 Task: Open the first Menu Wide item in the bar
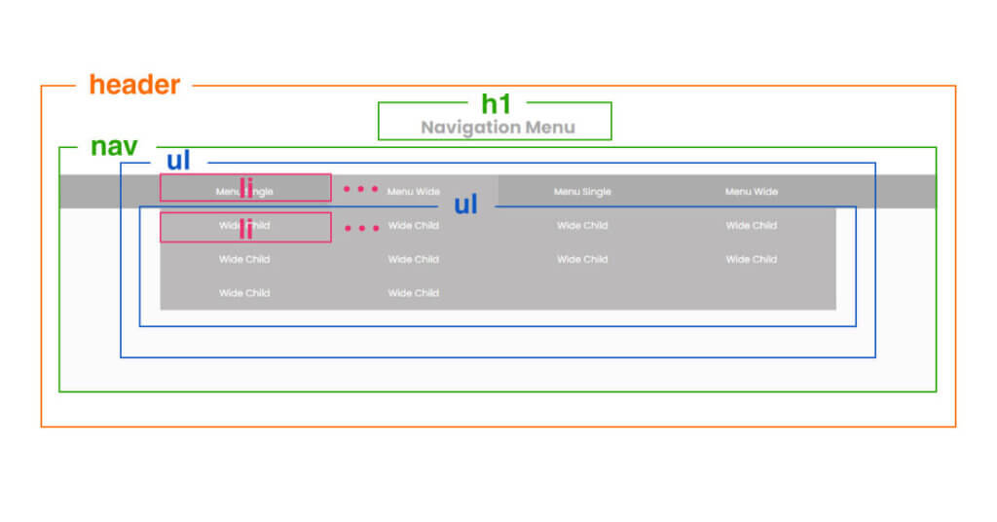tap(414, 192)
